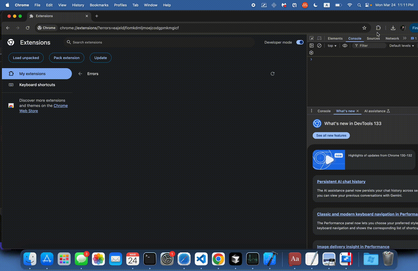Viewport: 418px width, 271px height.
Task: Play the Chrome highlights video thumbnail
Action: click(329, 160)
